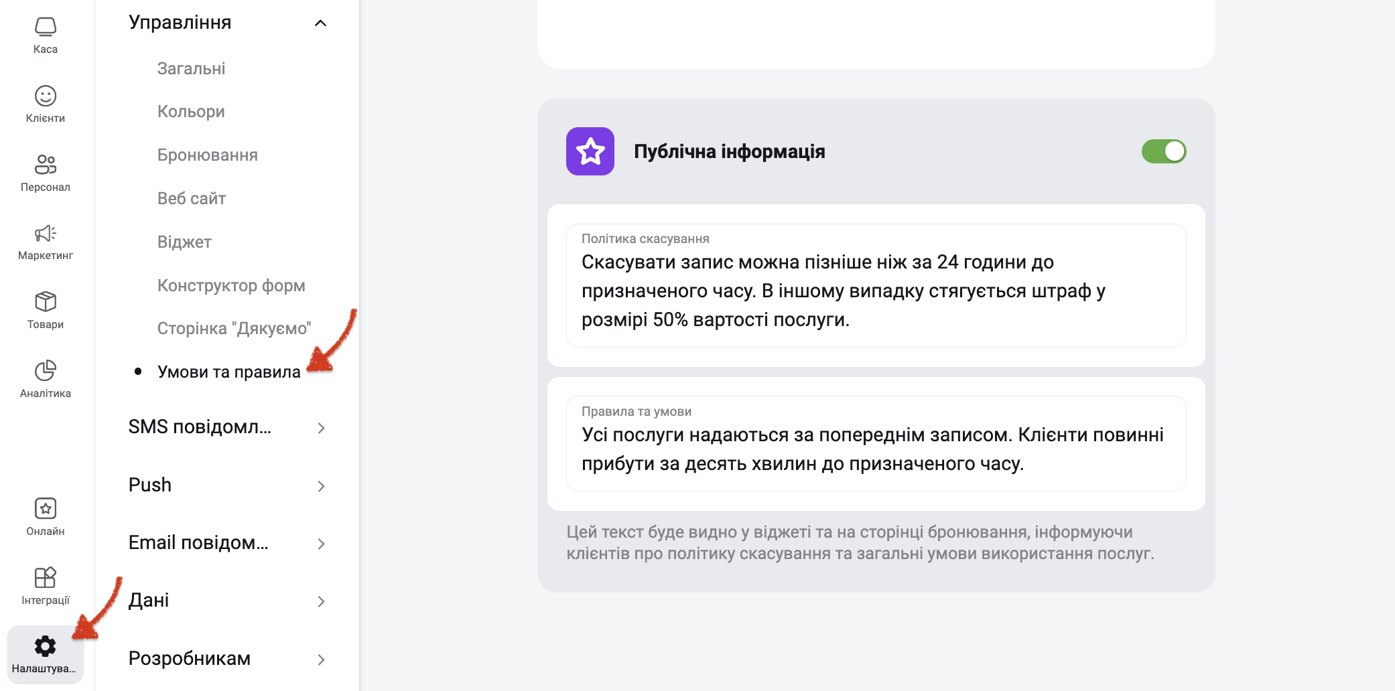Click the Правила та умови field label
1395x691 pixels.
tap(637, 412)
